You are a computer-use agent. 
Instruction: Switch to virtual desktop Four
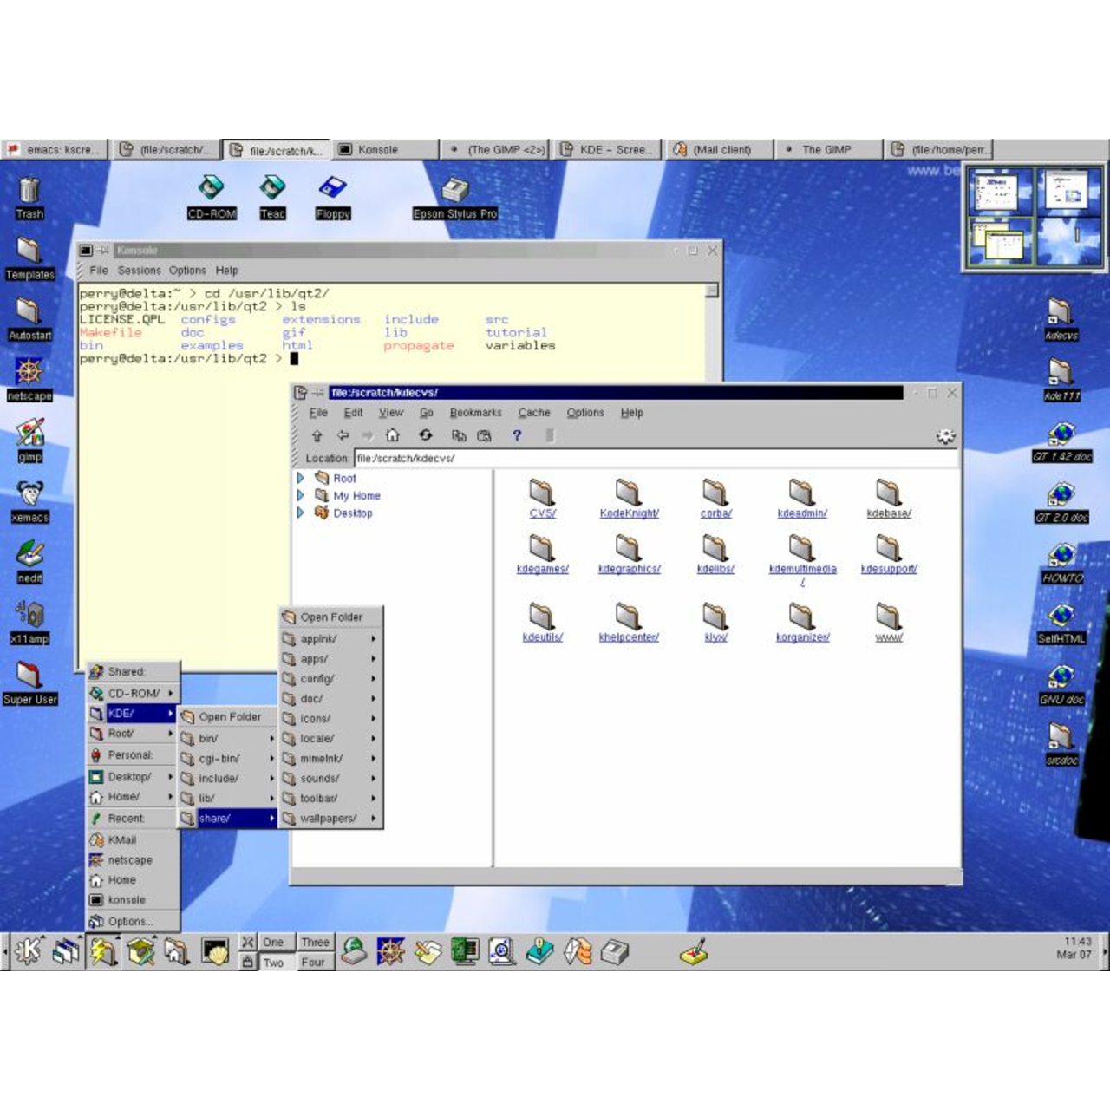tap(313, 963)
